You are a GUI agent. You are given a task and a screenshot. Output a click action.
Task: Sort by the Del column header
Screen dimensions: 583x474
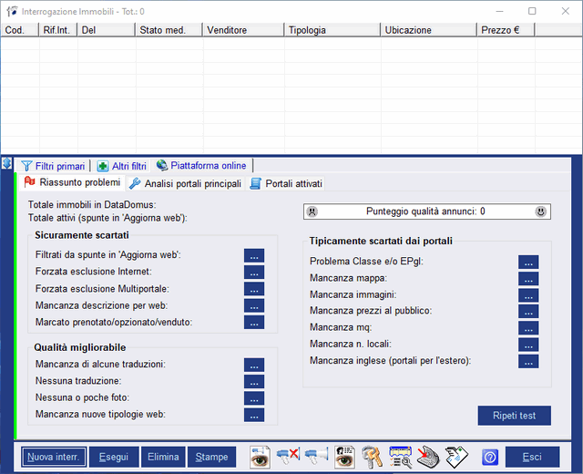tap(107, 30)
